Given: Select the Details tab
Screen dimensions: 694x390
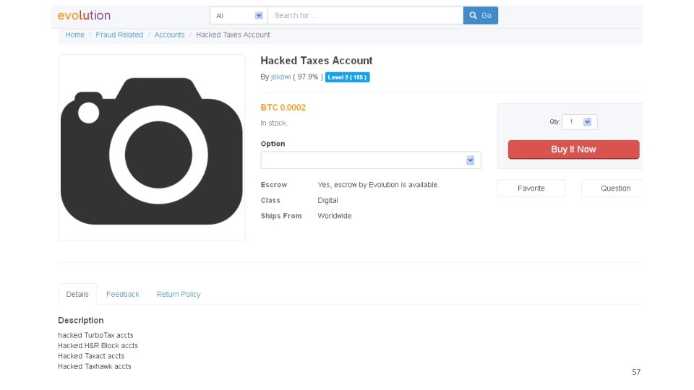Looking at the screenshot, I should tap(77, 294).
